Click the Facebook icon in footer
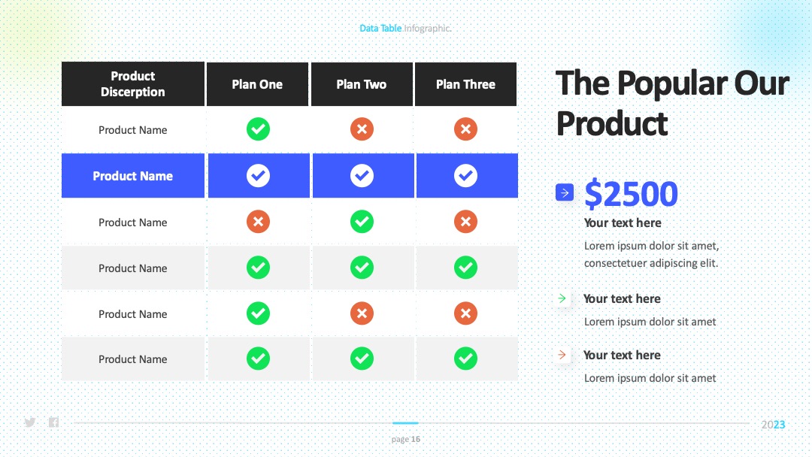Screen dimensions: 812x457 (x=53, y=422)
